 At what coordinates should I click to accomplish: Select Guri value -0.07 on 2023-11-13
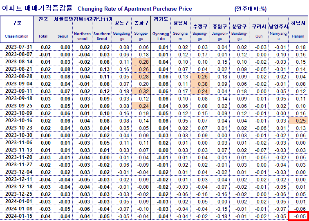pyautogui.click(x=259, y=150)
